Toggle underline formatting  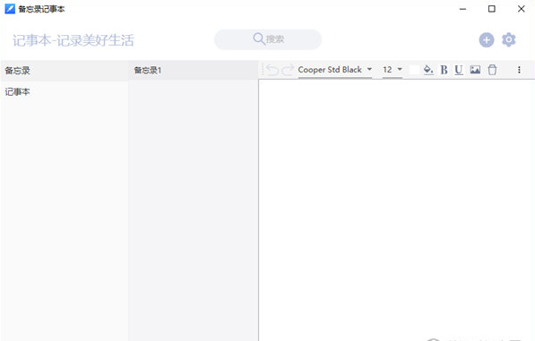point(459,70)
